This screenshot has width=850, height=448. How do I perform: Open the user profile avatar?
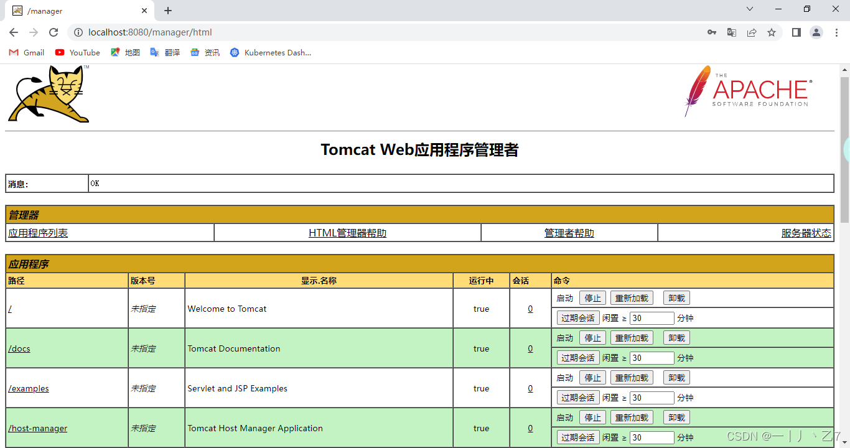[816, 32]
